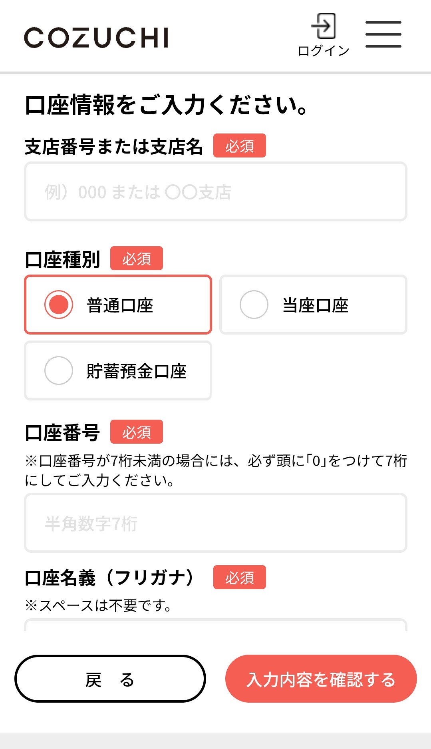The height and width of the screenshot is (749, 431).
Task: Focus the 支店番号または支店名 input field
Action: (216, 191)
